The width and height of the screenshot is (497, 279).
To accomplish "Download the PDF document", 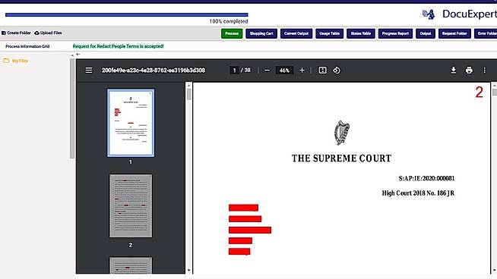I will pos(454,70).
